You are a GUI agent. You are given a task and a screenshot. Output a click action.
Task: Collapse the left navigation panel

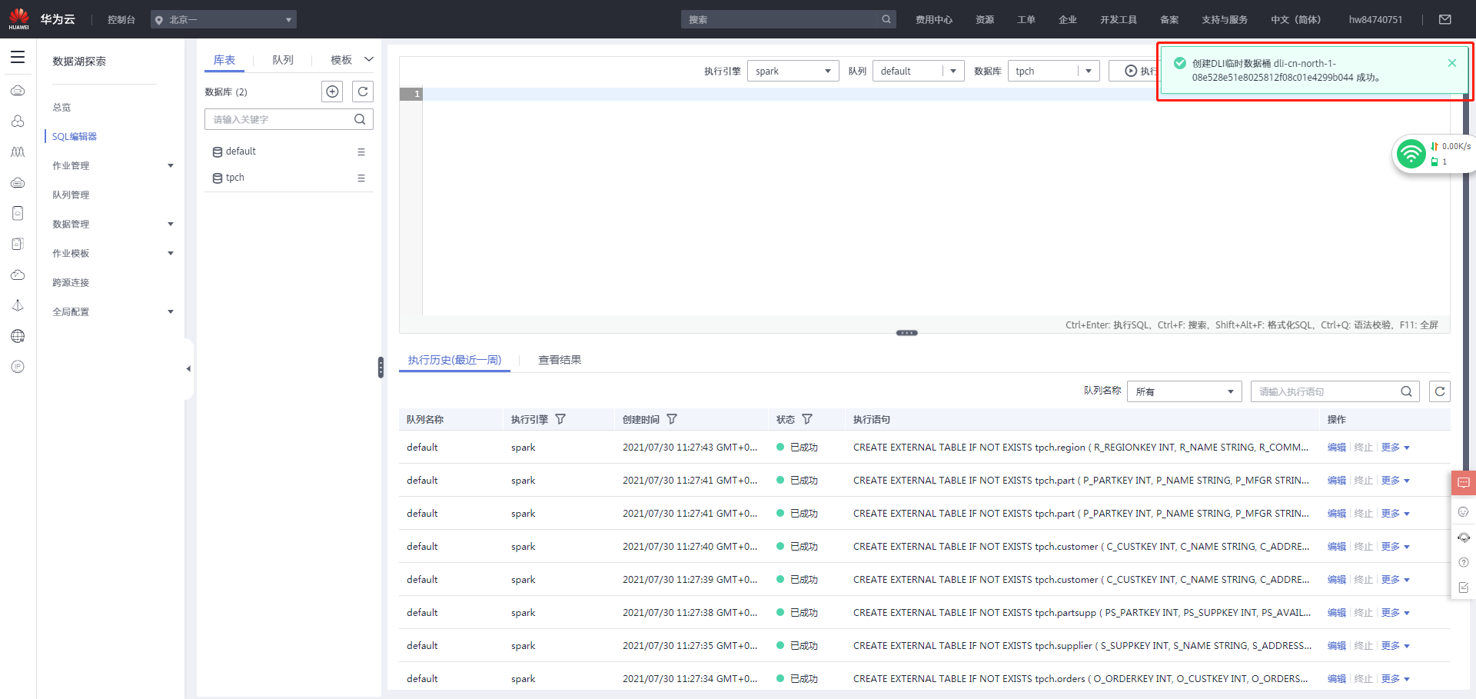coord(188,369)
